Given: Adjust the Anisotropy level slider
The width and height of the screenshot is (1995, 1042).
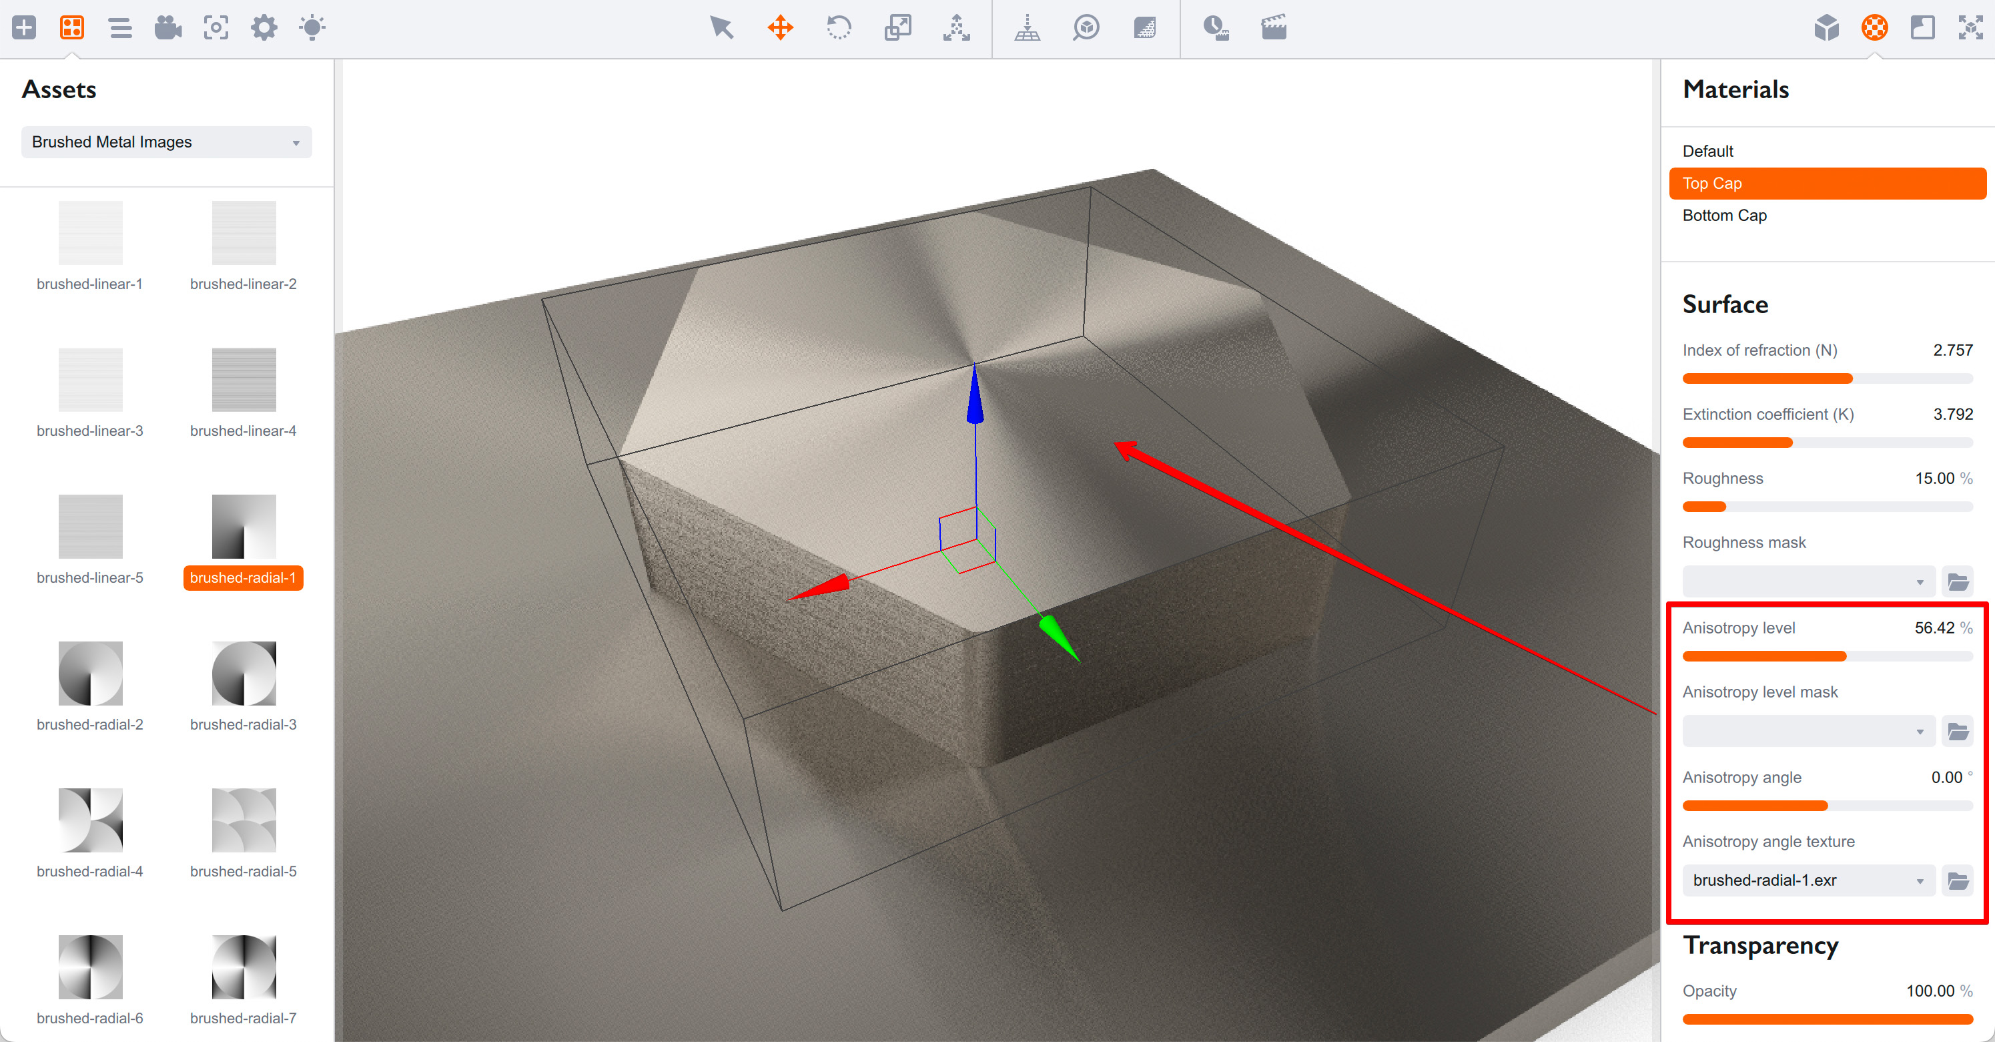Looking at the screenshot, I should pyautogui.click(x=1846, y=657).
